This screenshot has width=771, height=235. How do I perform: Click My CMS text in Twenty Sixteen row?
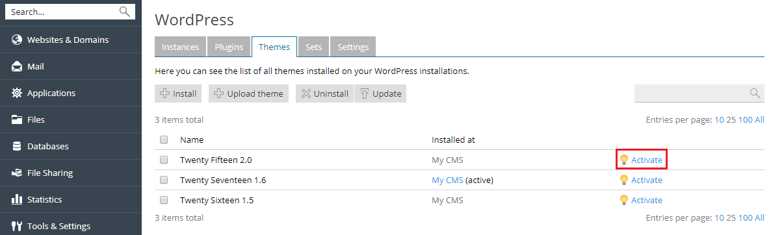pos(447,200)
